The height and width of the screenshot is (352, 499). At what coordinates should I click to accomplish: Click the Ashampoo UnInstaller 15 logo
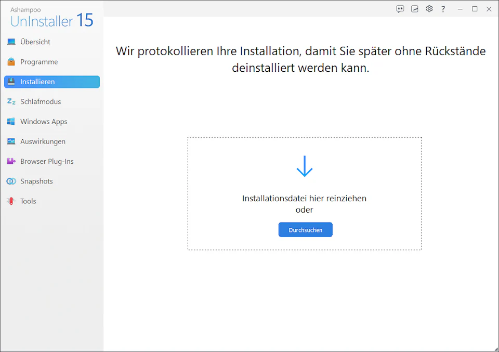(x=51, y=17)
